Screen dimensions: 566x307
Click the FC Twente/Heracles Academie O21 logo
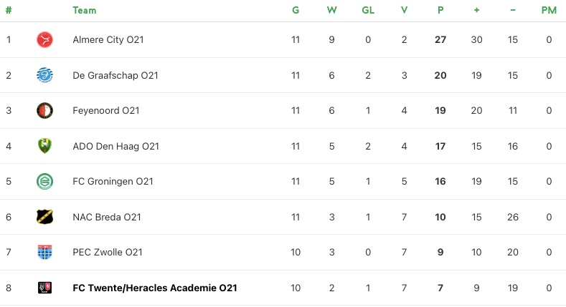tap(44, 288)
